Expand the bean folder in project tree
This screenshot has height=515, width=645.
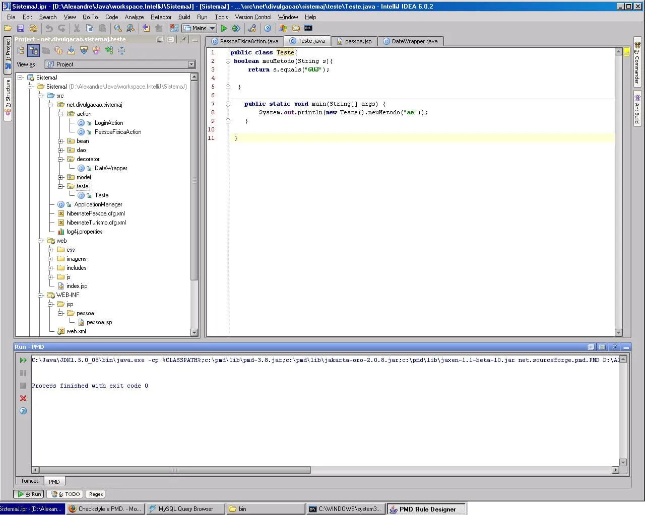(60, 141)
